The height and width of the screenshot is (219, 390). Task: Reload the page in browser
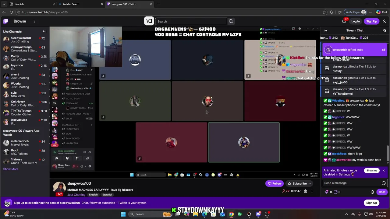[x=11, y=12]
